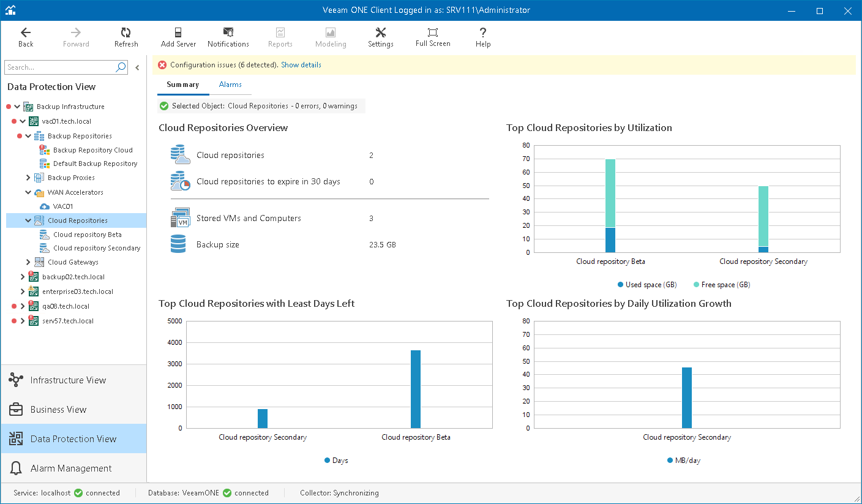This screenshot has width=862, height=504.
Task: Switch to Full Screen mode
Action: tap(433, 33)
